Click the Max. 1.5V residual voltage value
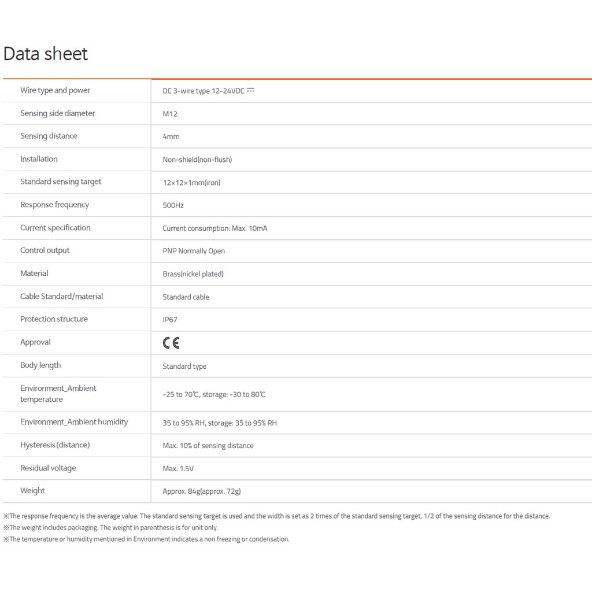Viewport: 592px width, 592px height. point(178,468)
